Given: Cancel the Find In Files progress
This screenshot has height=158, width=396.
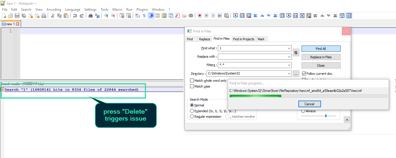Looking at the screenshot, I should point(309,104).
